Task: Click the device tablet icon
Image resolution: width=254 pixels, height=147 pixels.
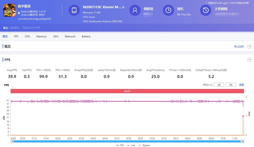Action: pyautogui.click(x=74, y=10)
